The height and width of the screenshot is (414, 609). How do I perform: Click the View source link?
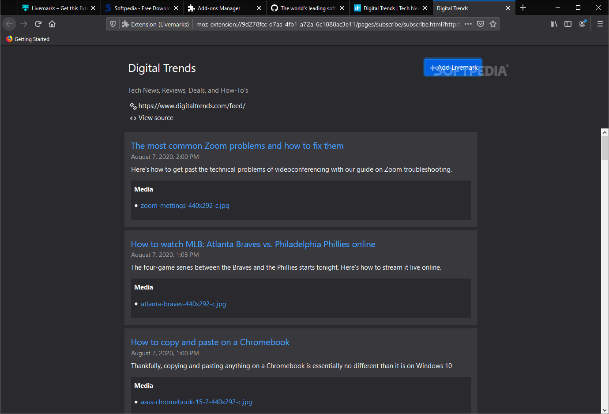(x=156, y=118)
